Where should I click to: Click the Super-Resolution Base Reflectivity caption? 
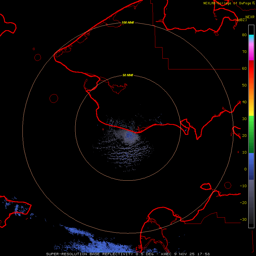(128, 254)
